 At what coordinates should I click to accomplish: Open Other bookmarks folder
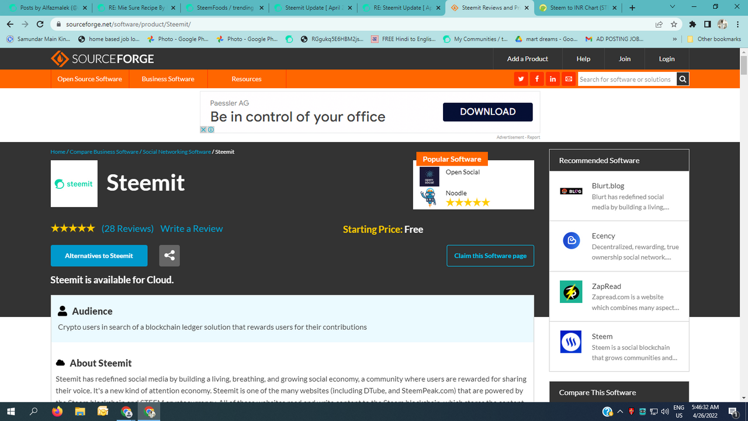(714, 39)
